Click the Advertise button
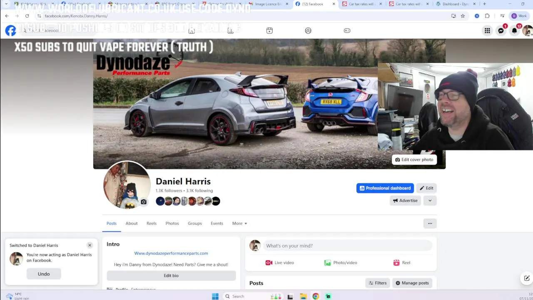This screenshot has height=300, width=533. [x=405, y=200]
